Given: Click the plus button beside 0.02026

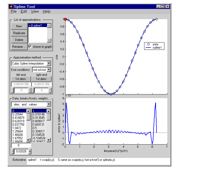Looking at the screenshot, I should (30, 151).
